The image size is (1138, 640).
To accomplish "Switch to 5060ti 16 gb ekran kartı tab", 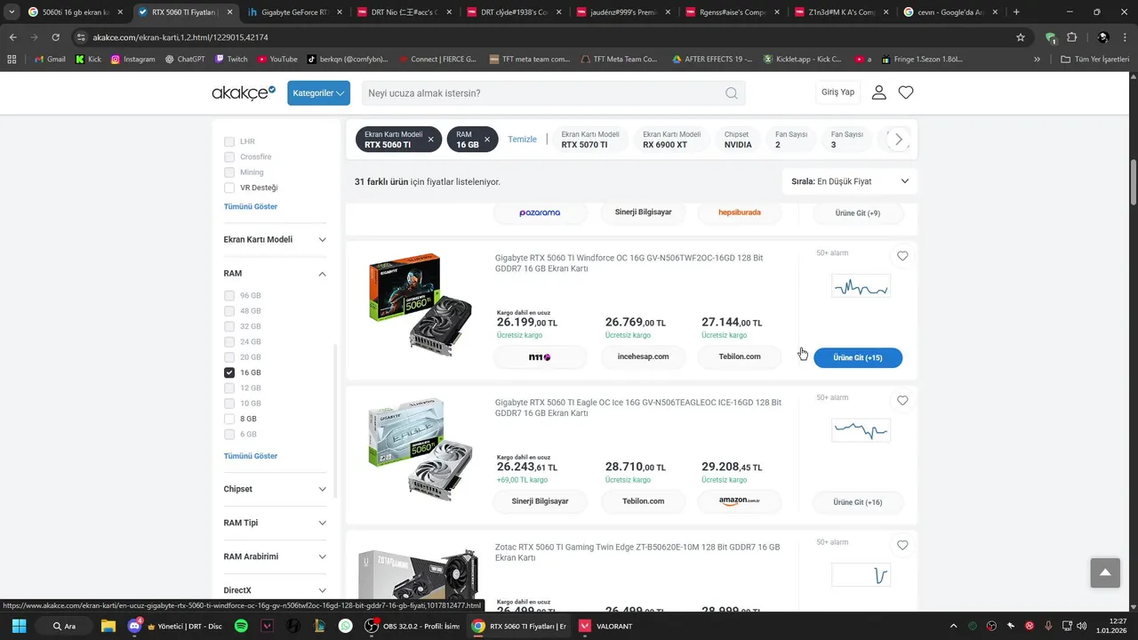I will click(76, 12).
